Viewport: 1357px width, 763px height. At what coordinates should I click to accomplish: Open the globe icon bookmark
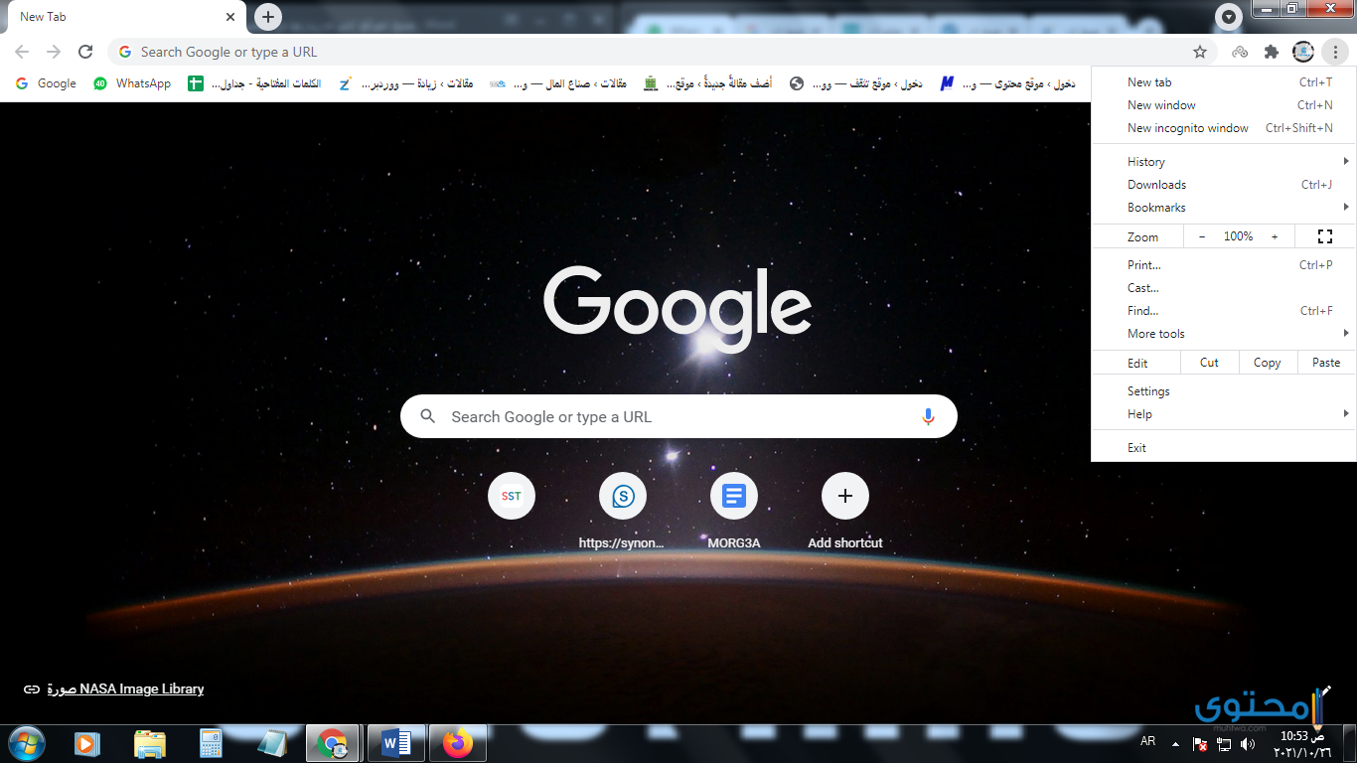click(855, 83)
